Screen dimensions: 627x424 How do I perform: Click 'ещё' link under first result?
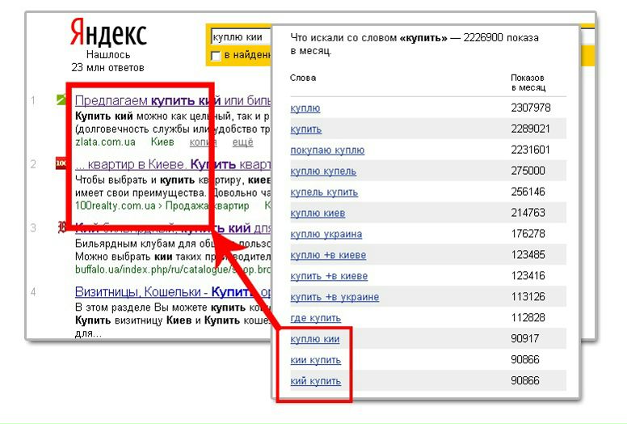[x=242, y=142]
